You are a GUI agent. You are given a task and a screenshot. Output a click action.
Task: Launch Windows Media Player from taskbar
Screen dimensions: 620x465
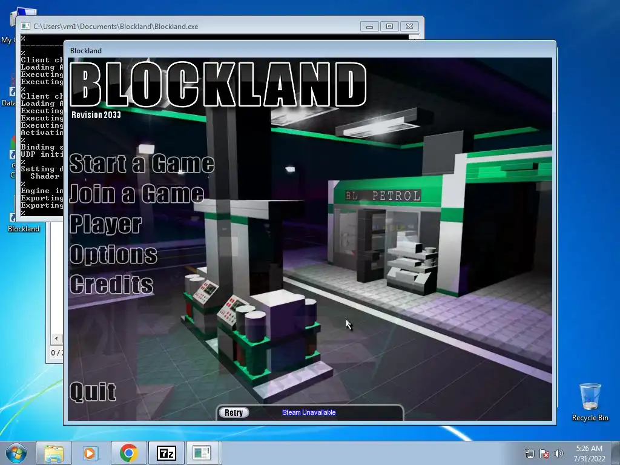90,453
